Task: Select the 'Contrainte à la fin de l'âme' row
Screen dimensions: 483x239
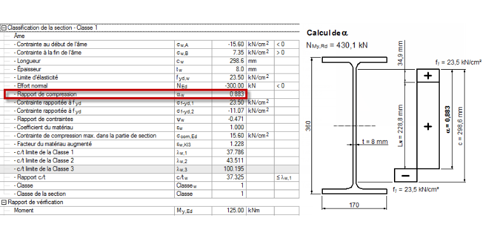Action: click(x=150, y=53)
